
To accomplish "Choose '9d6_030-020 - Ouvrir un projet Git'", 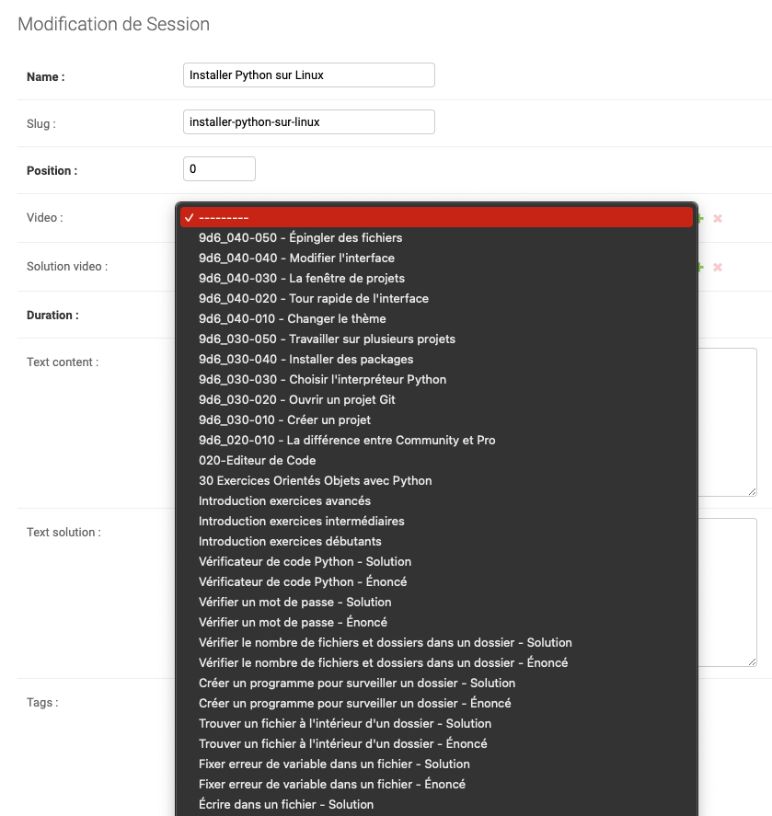I will (x=300, y=399).
